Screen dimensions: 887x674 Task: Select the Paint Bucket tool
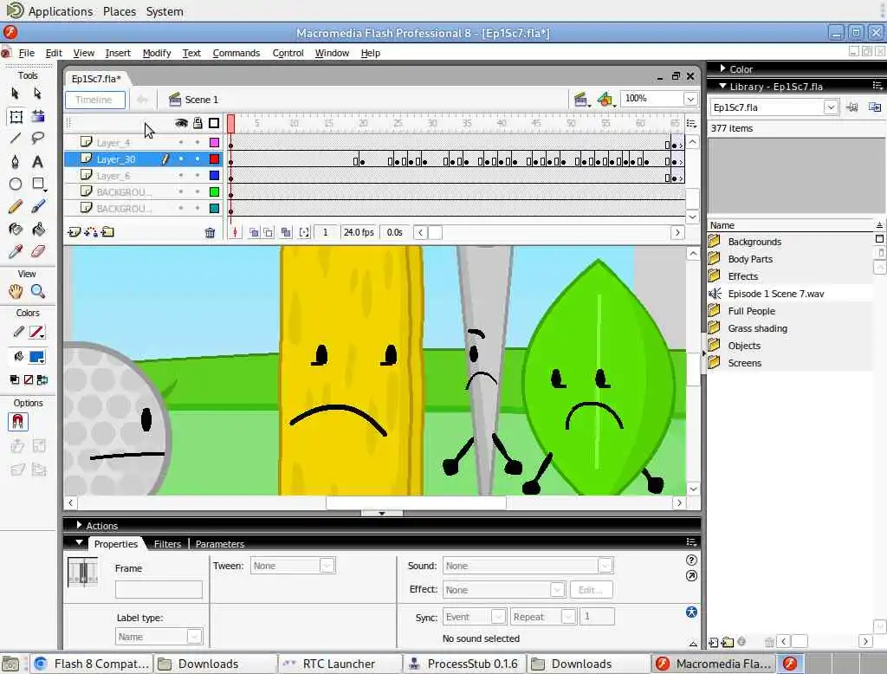click(x=38, y=230)
